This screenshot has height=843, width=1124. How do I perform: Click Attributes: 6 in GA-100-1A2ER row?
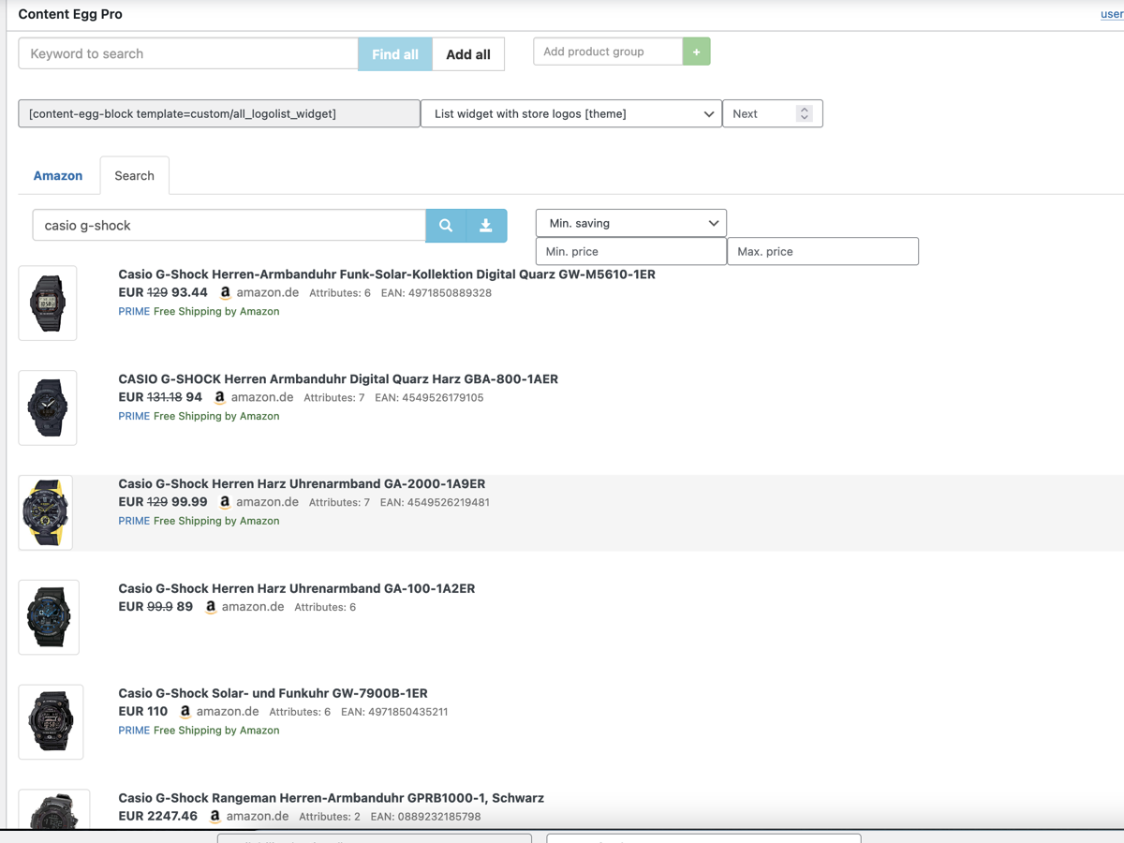pyautogui.click(x=325, y=608)
